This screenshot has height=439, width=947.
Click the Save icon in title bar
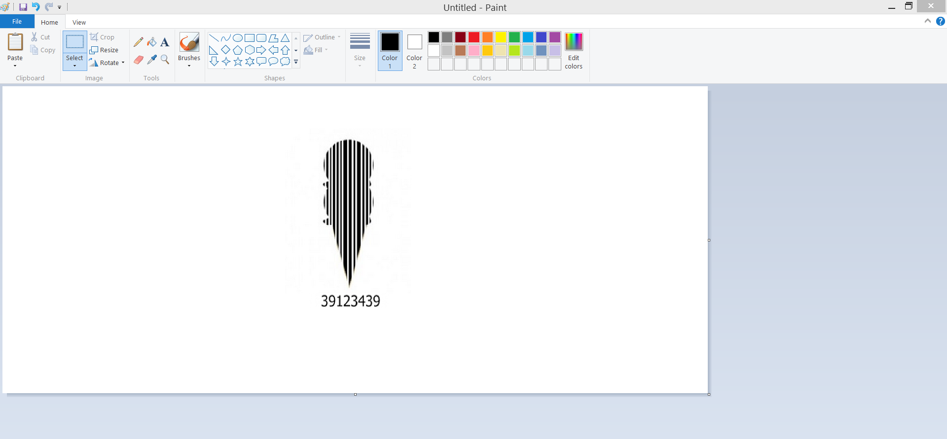(x=23, y=7)
